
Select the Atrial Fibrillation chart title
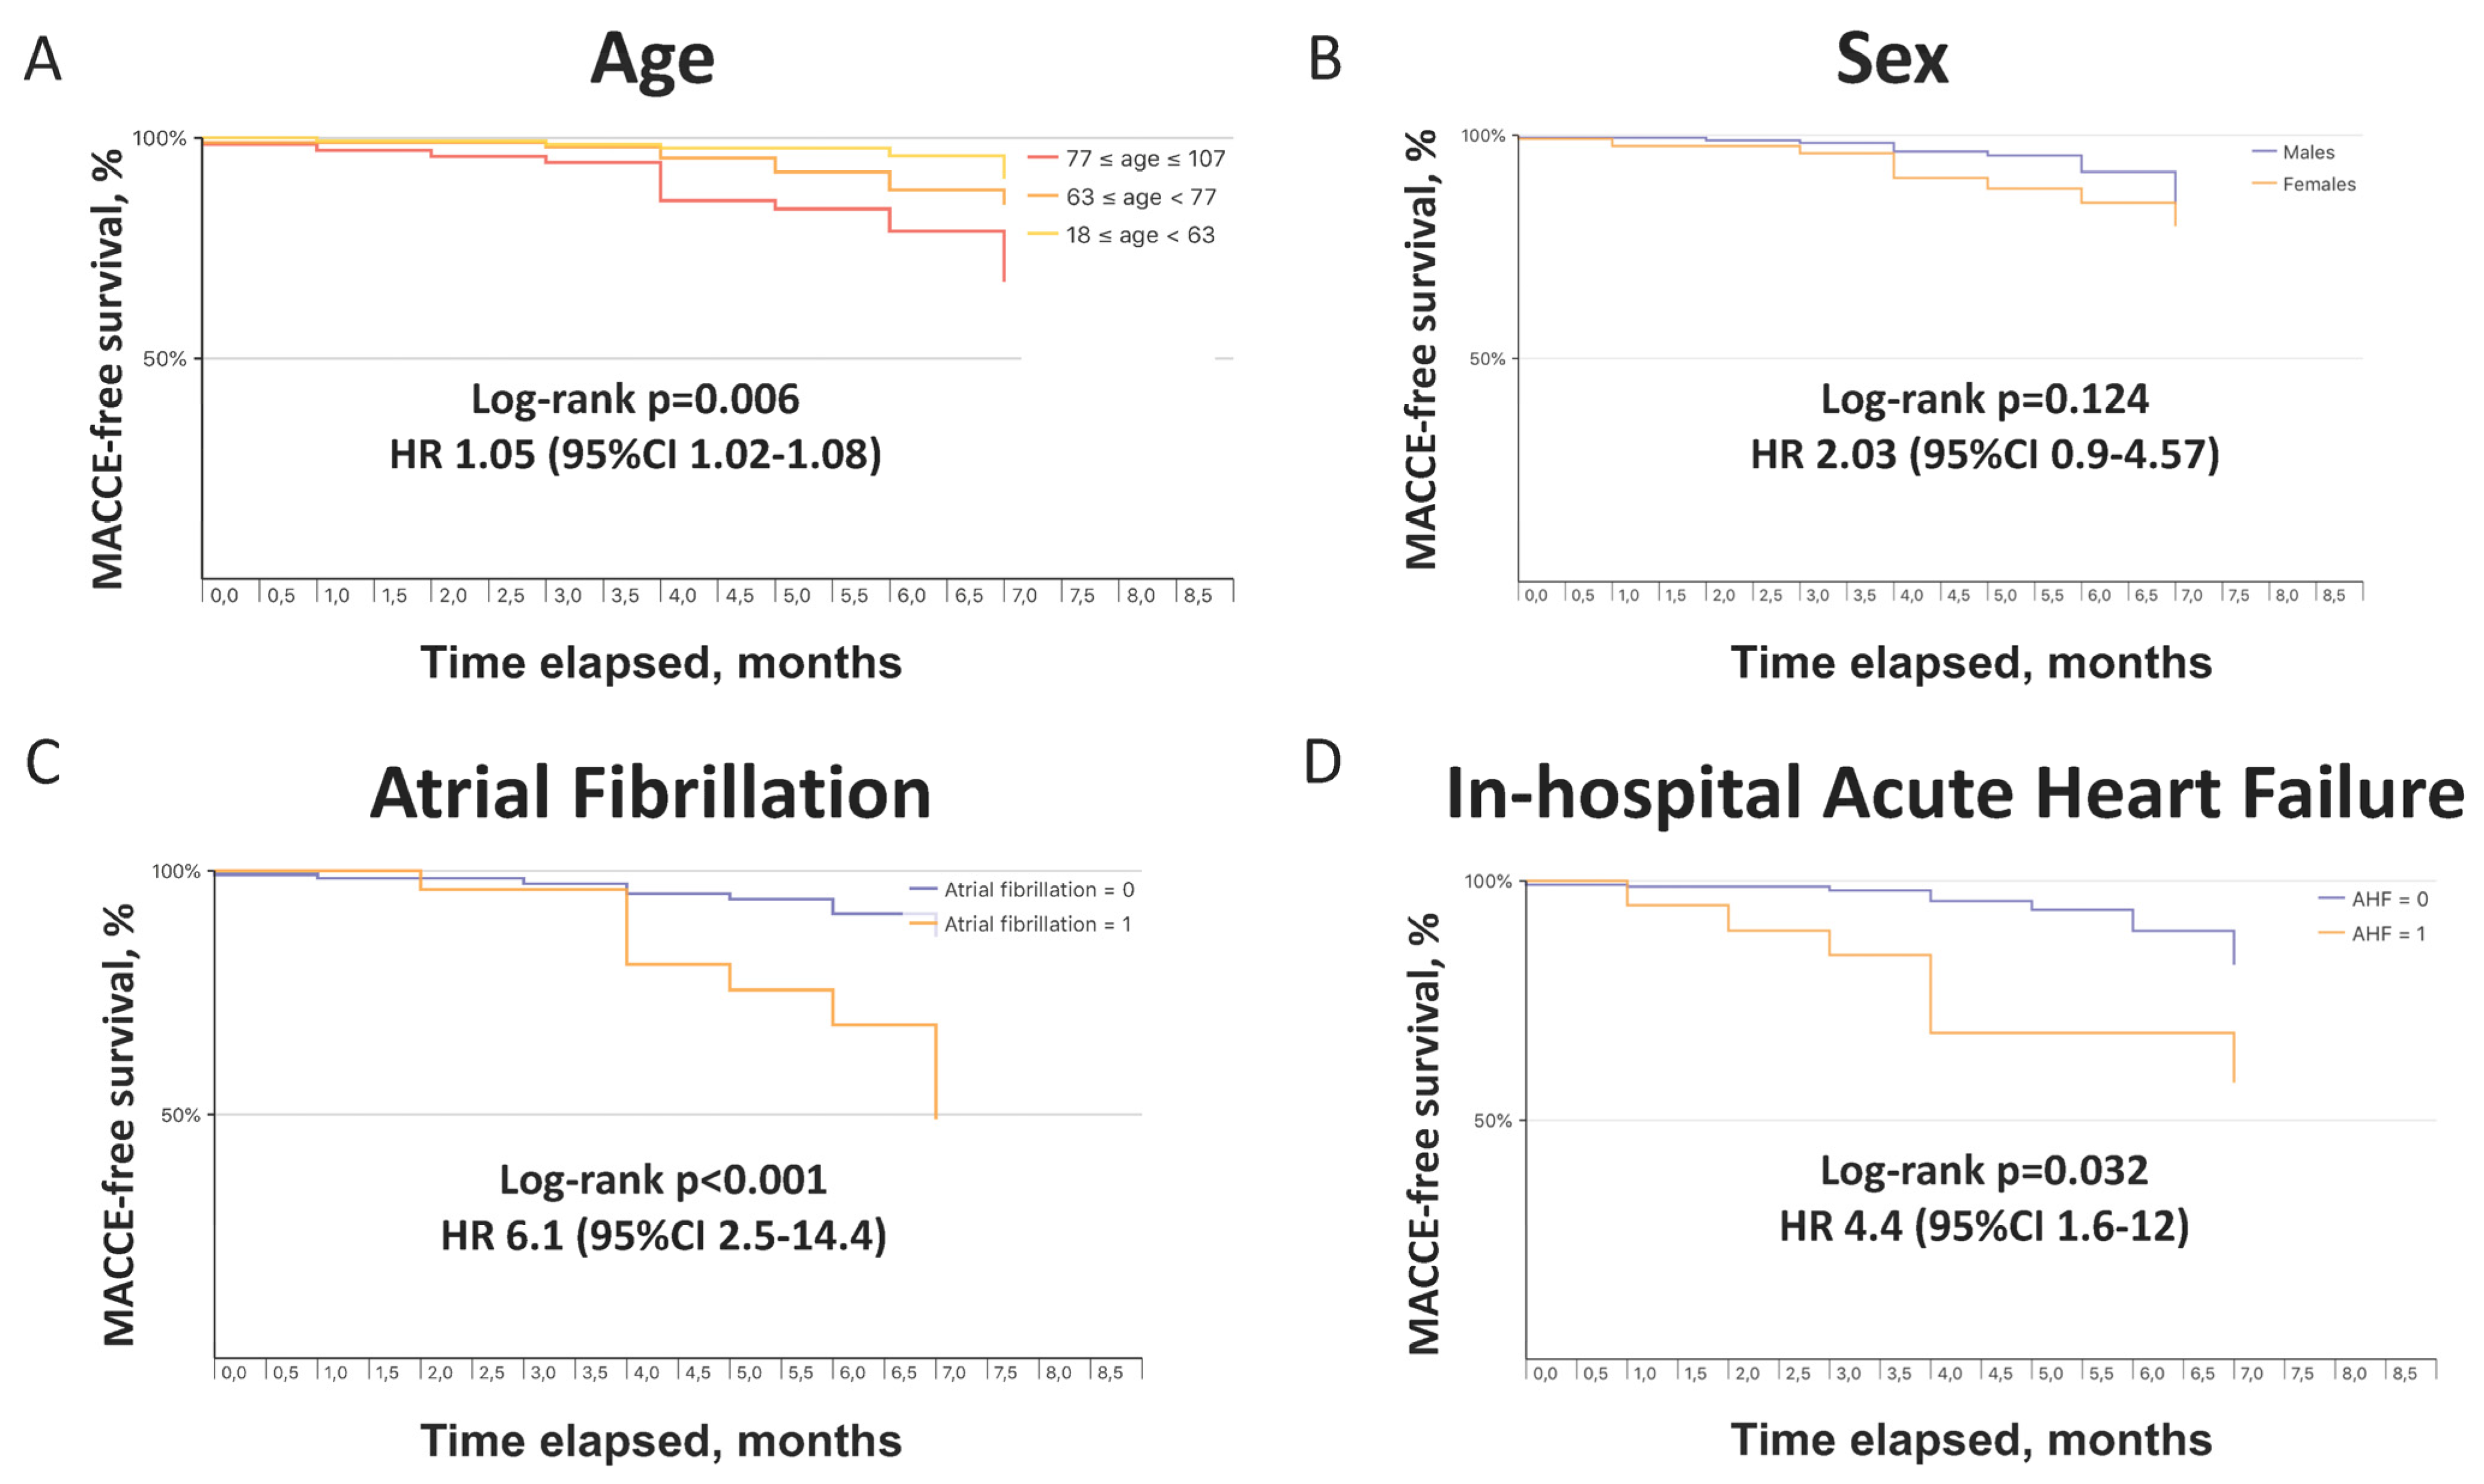(651, 793)
